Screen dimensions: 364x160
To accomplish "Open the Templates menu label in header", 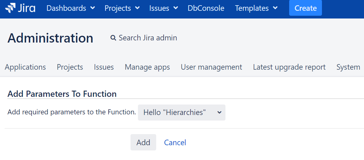I will click(252, 8).
